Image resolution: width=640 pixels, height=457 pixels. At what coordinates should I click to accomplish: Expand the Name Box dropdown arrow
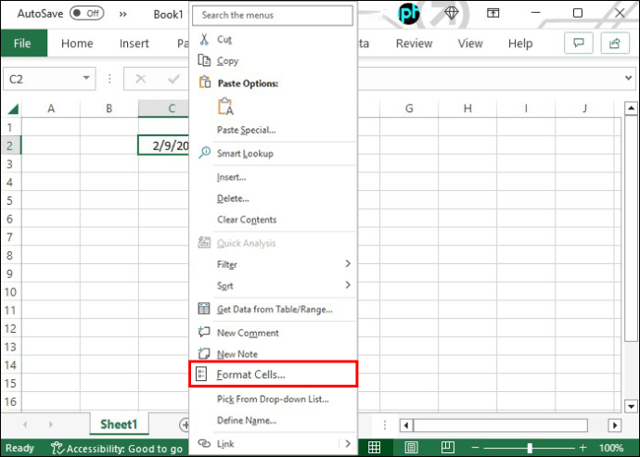(x=86, y=80)
